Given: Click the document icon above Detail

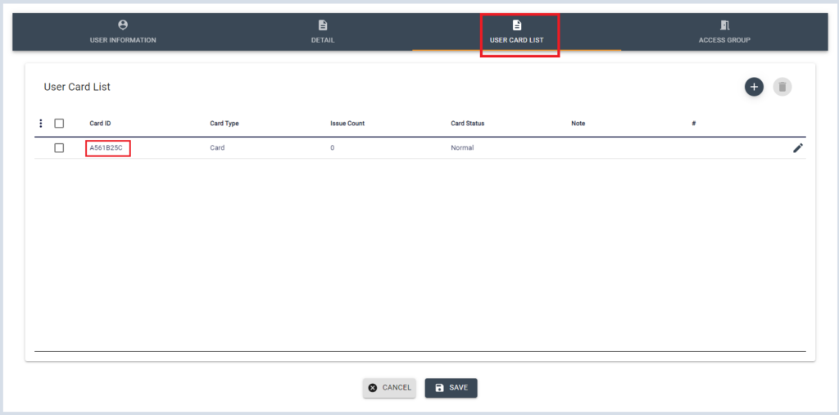Looking at the screenshot, I should [323, 25].
